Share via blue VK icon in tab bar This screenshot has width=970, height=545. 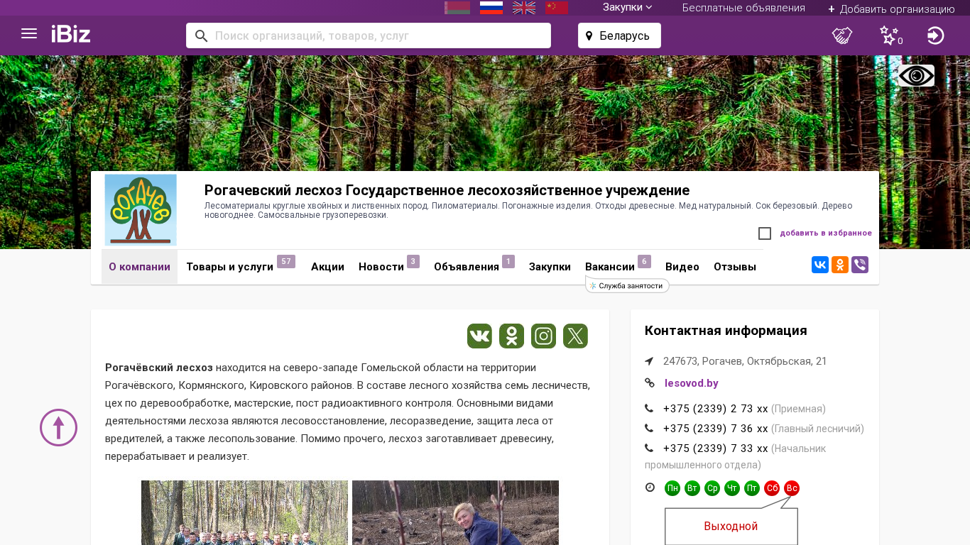click(820, 265)
